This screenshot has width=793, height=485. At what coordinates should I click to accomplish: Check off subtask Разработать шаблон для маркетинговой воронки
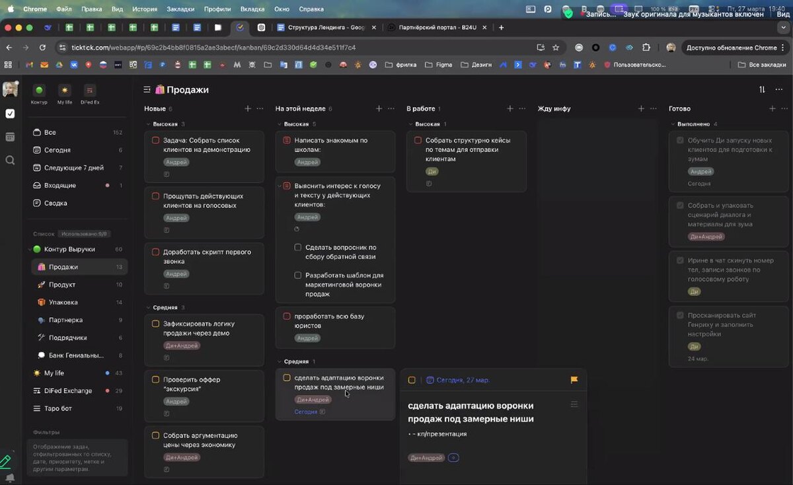(298, 275)
